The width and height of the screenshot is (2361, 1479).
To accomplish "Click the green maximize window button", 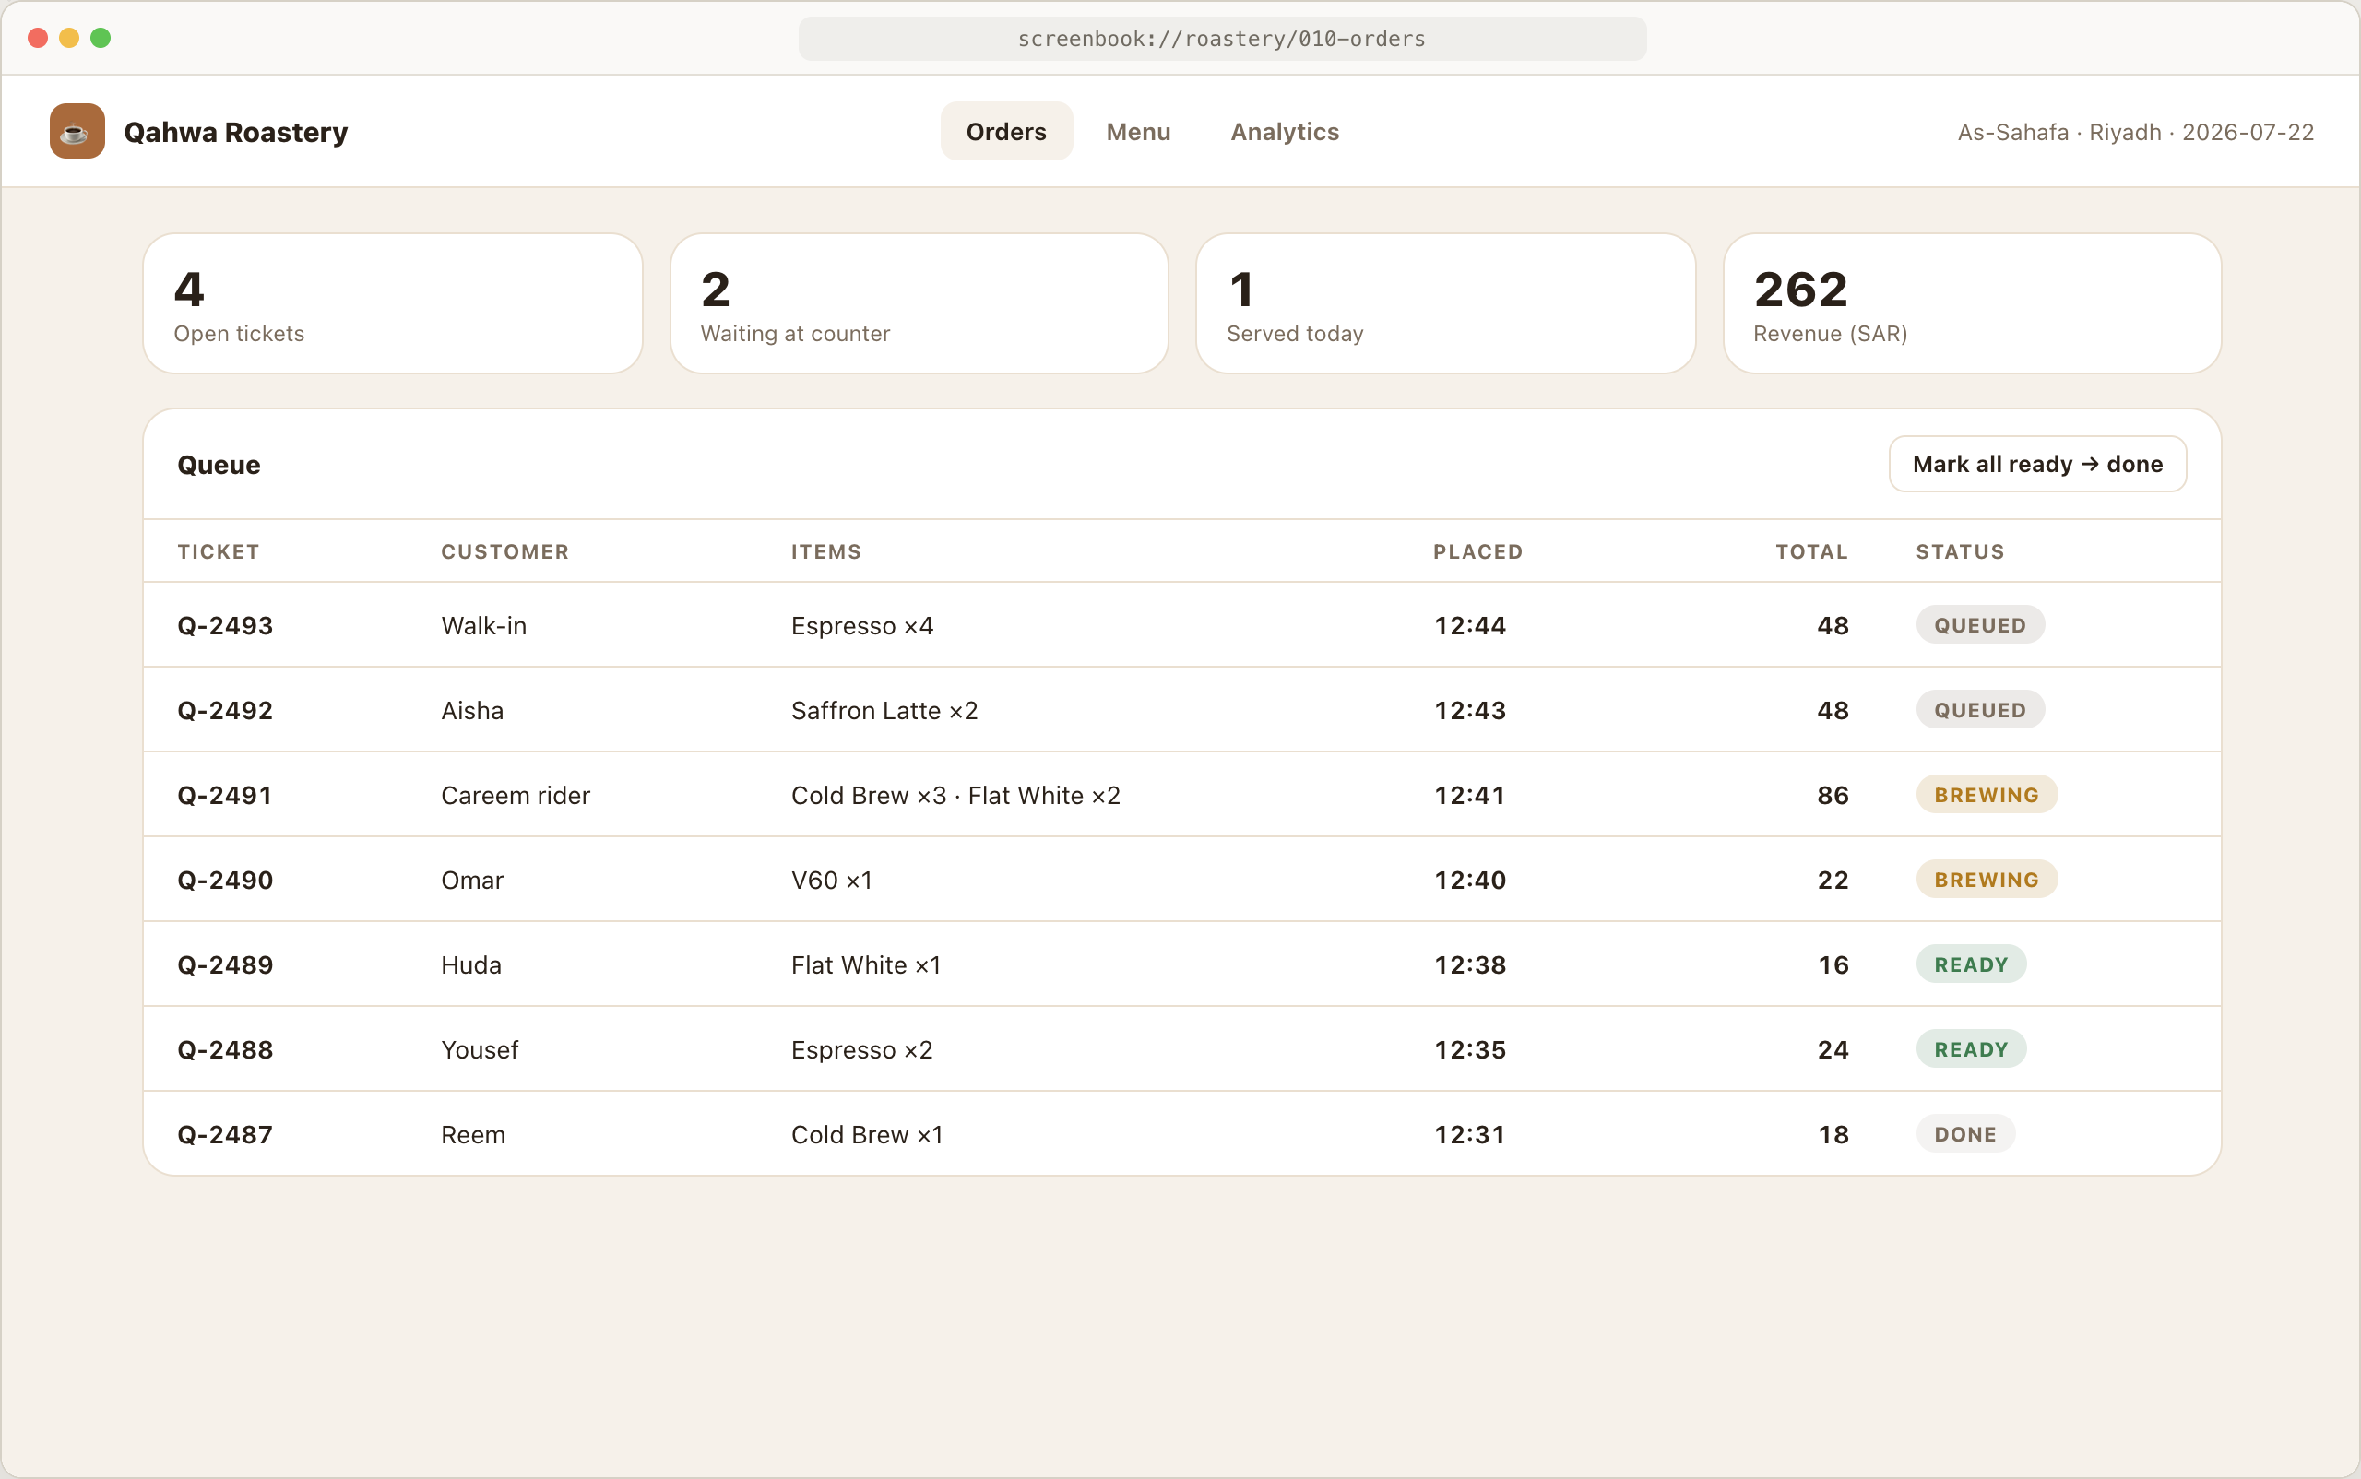I will point(101,38).
